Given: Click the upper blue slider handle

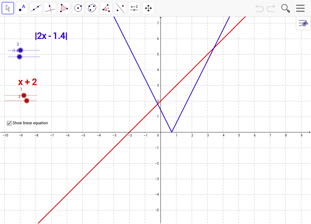Looking at the screenshot, I should coord(20,50).
